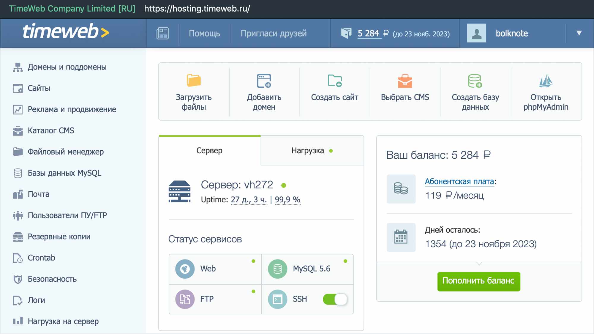Click the uptime 27 д., 3 ч. value
Viewport: 594px width, 334px height.
(249, 200)
